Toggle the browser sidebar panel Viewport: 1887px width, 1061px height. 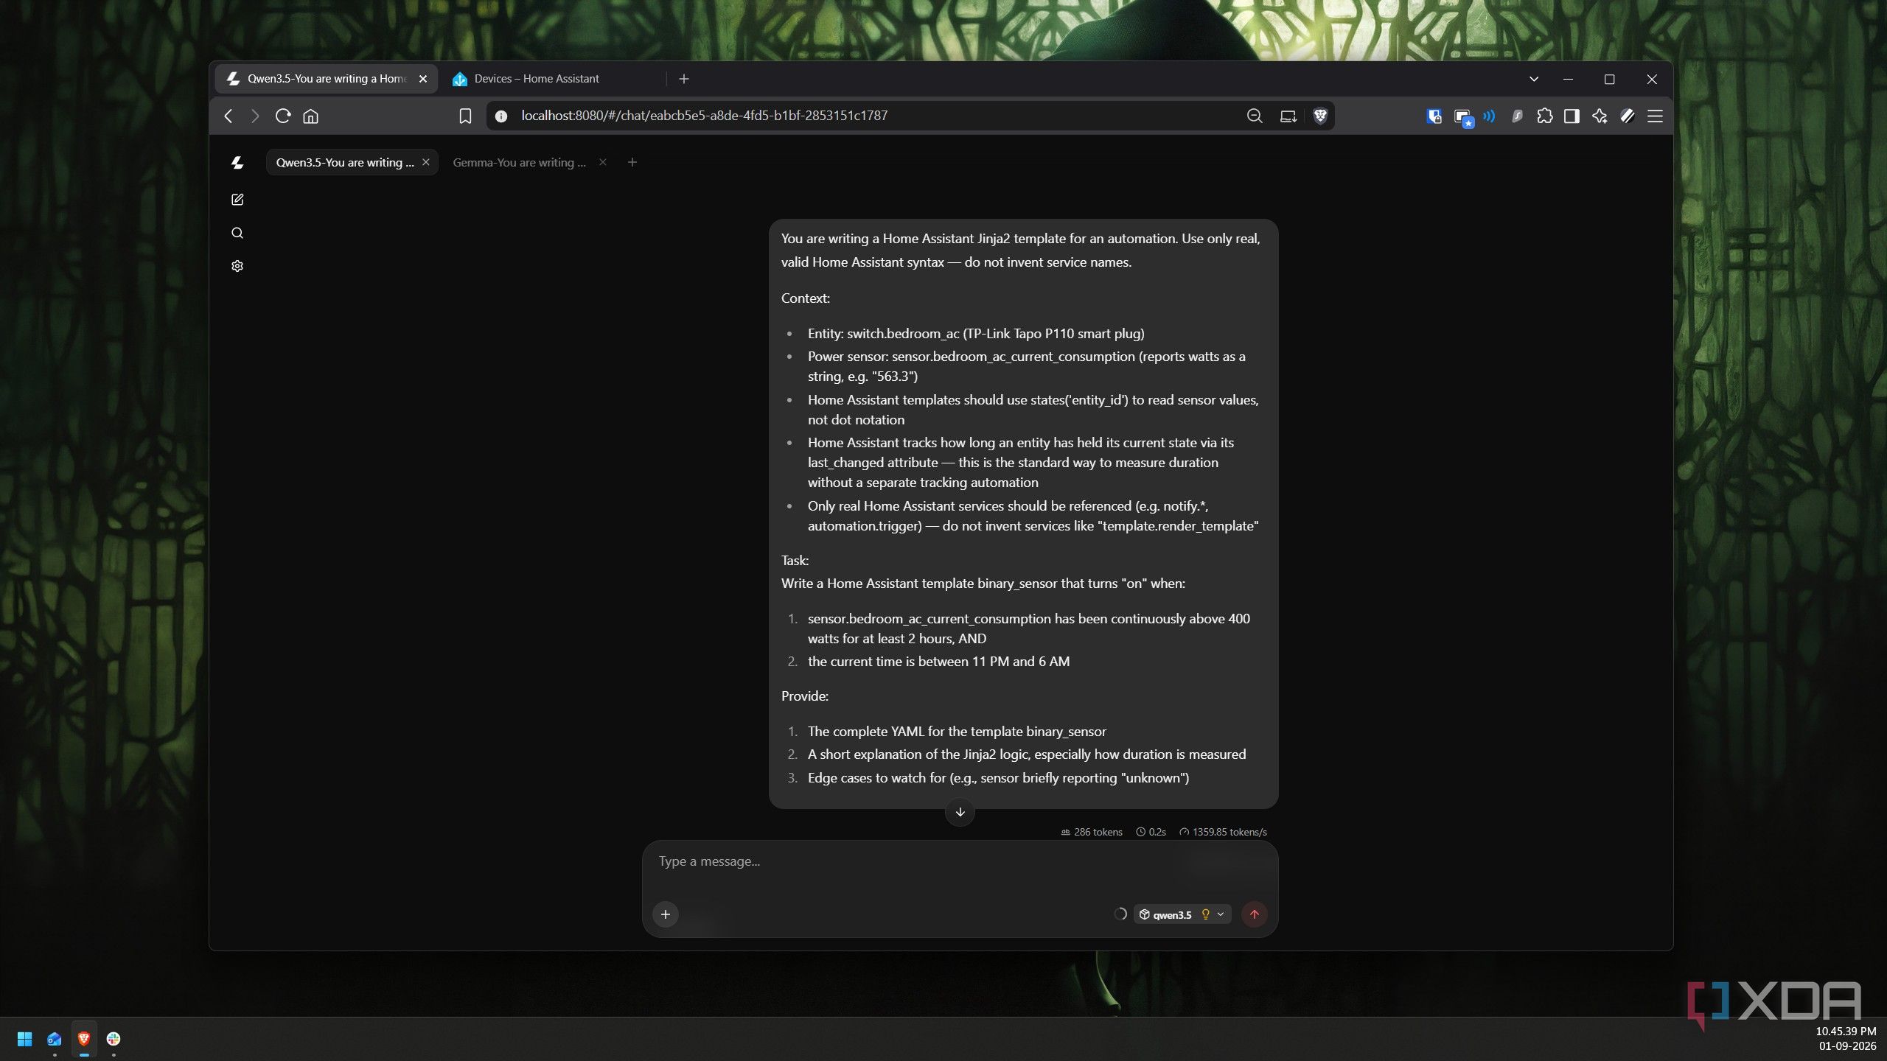1572,116
